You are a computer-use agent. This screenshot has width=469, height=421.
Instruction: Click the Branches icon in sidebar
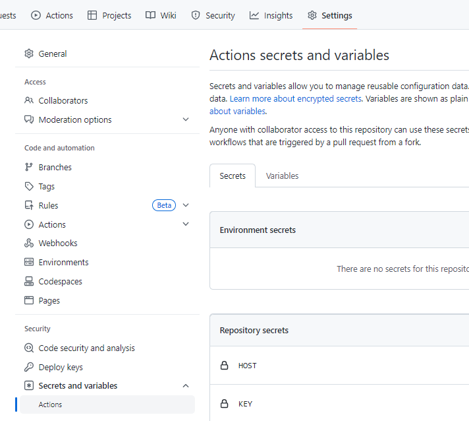point(29,168)
